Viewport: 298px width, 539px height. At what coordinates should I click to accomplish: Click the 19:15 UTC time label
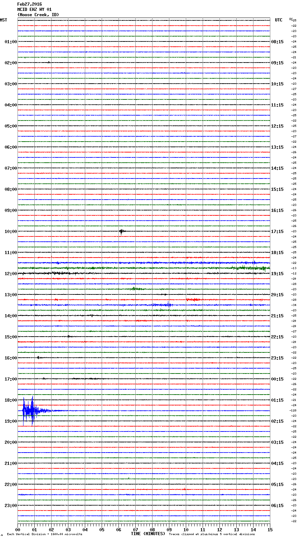pyautogui.click(x=277, y=274)
